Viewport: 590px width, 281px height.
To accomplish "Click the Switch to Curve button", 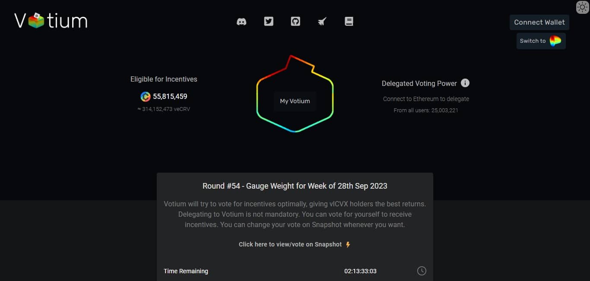I will [541, 41].
